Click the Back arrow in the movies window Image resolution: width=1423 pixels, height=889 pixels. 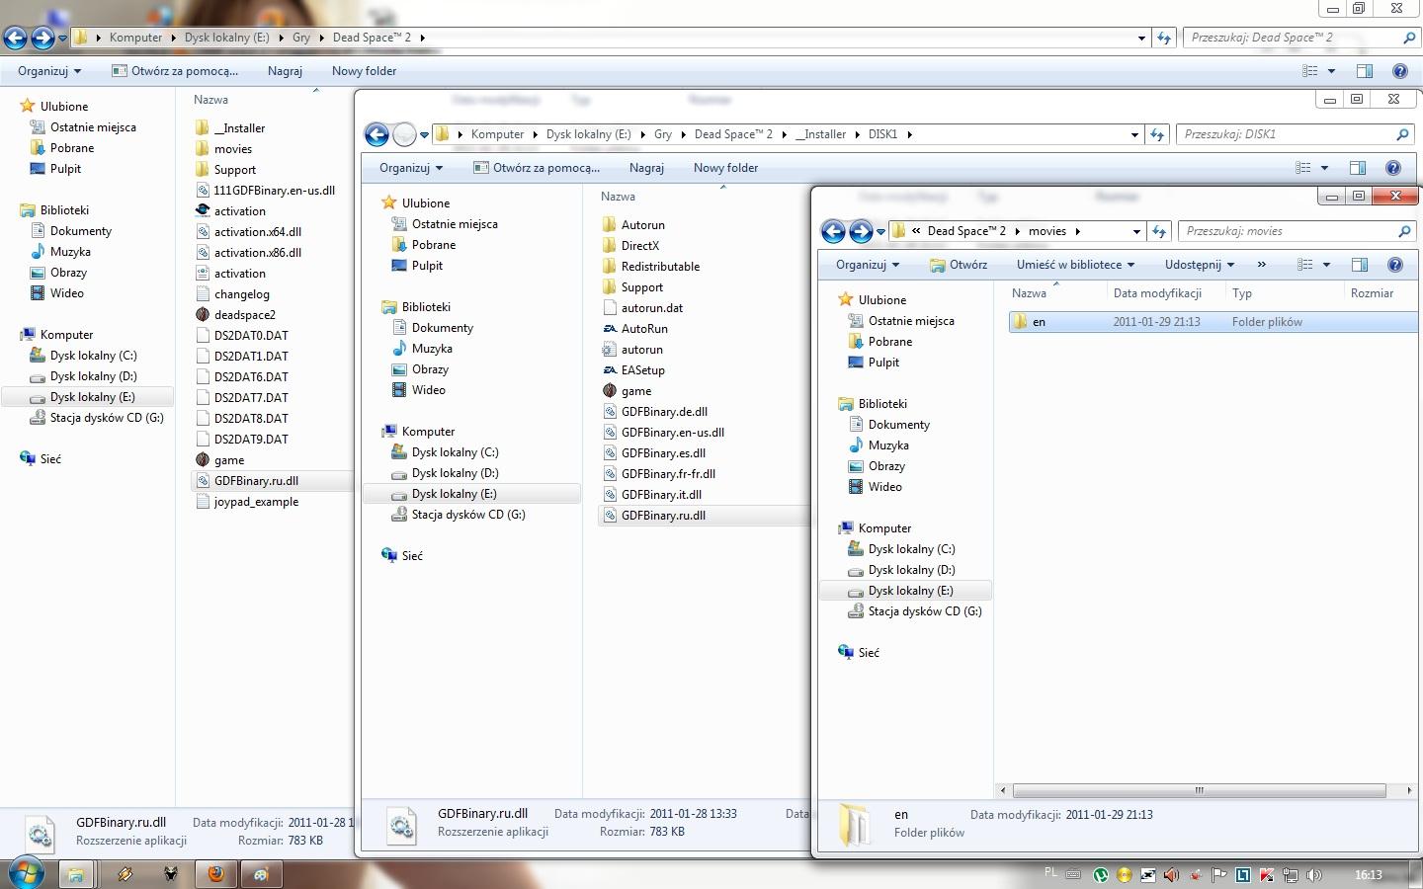pos(833,231)
